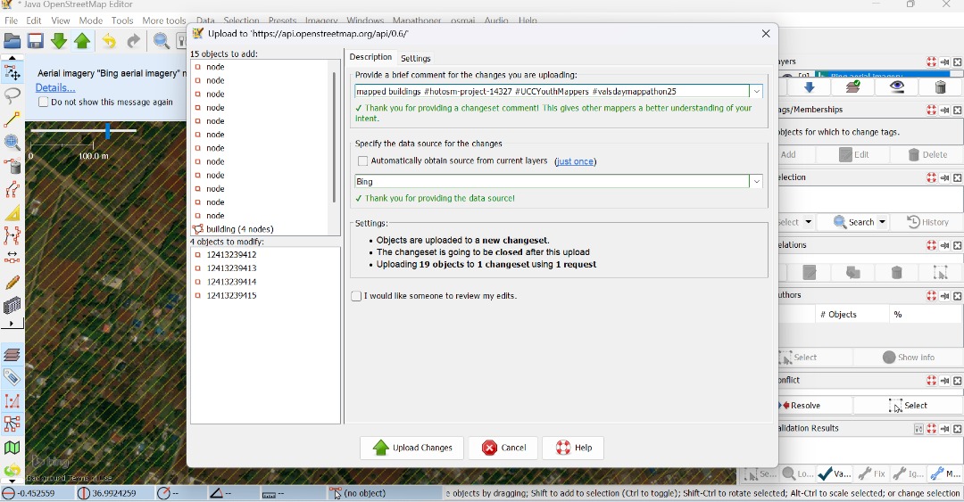Screen dimensions: 964x502
Task: Toggle the Layers panel sidebar icon
Action: 12,355
